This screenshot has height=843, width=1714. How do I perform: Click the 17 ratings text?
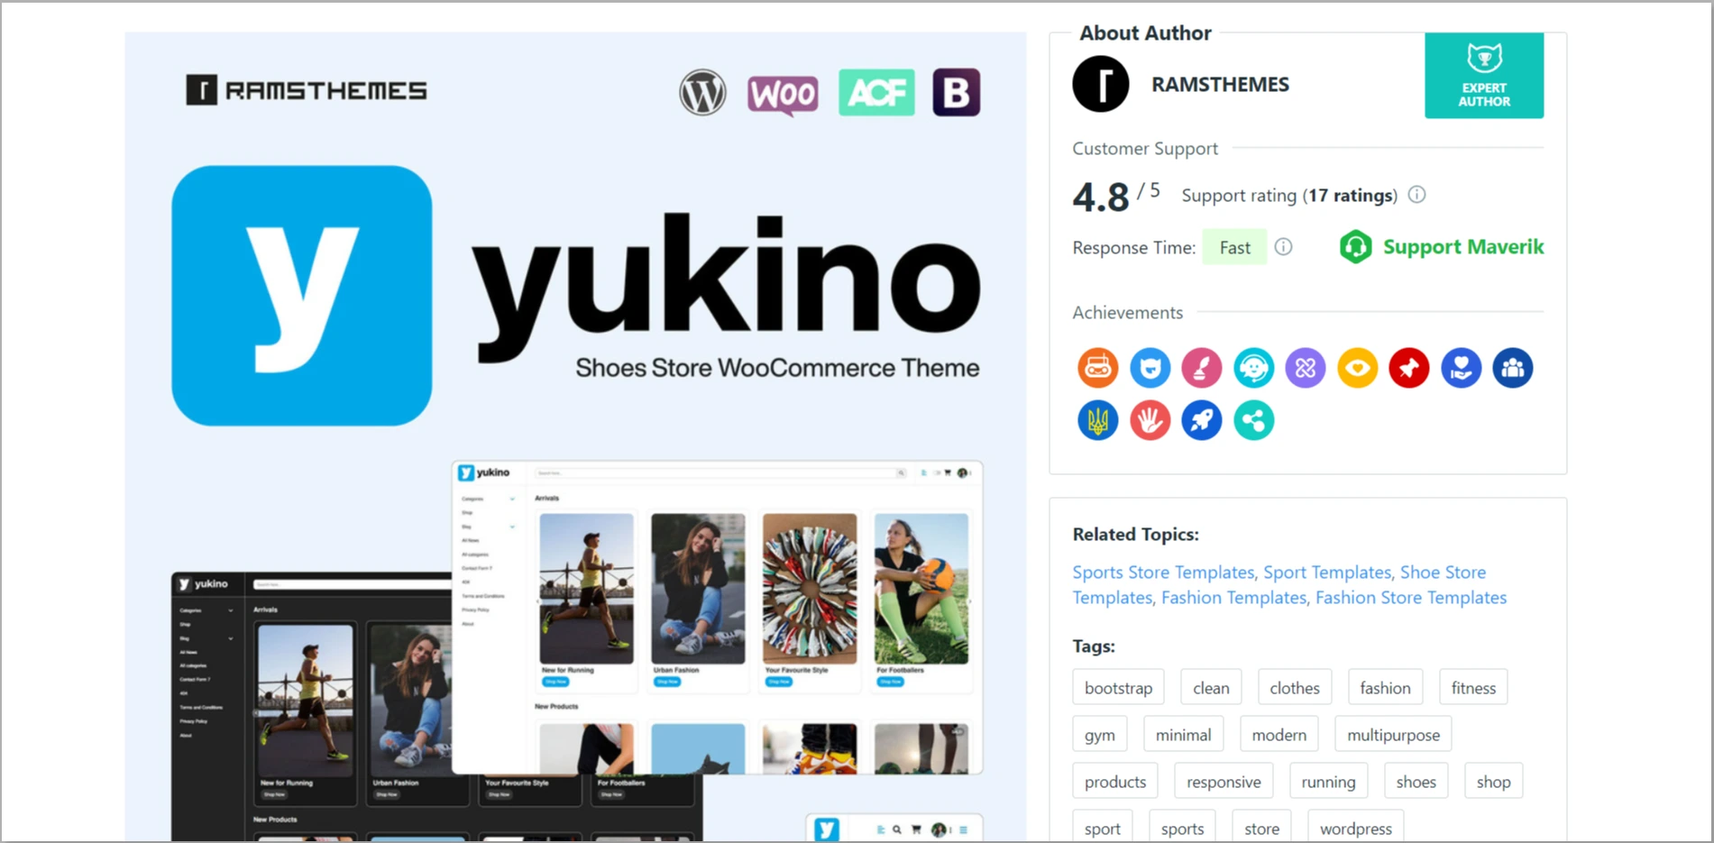(1350, 196)
